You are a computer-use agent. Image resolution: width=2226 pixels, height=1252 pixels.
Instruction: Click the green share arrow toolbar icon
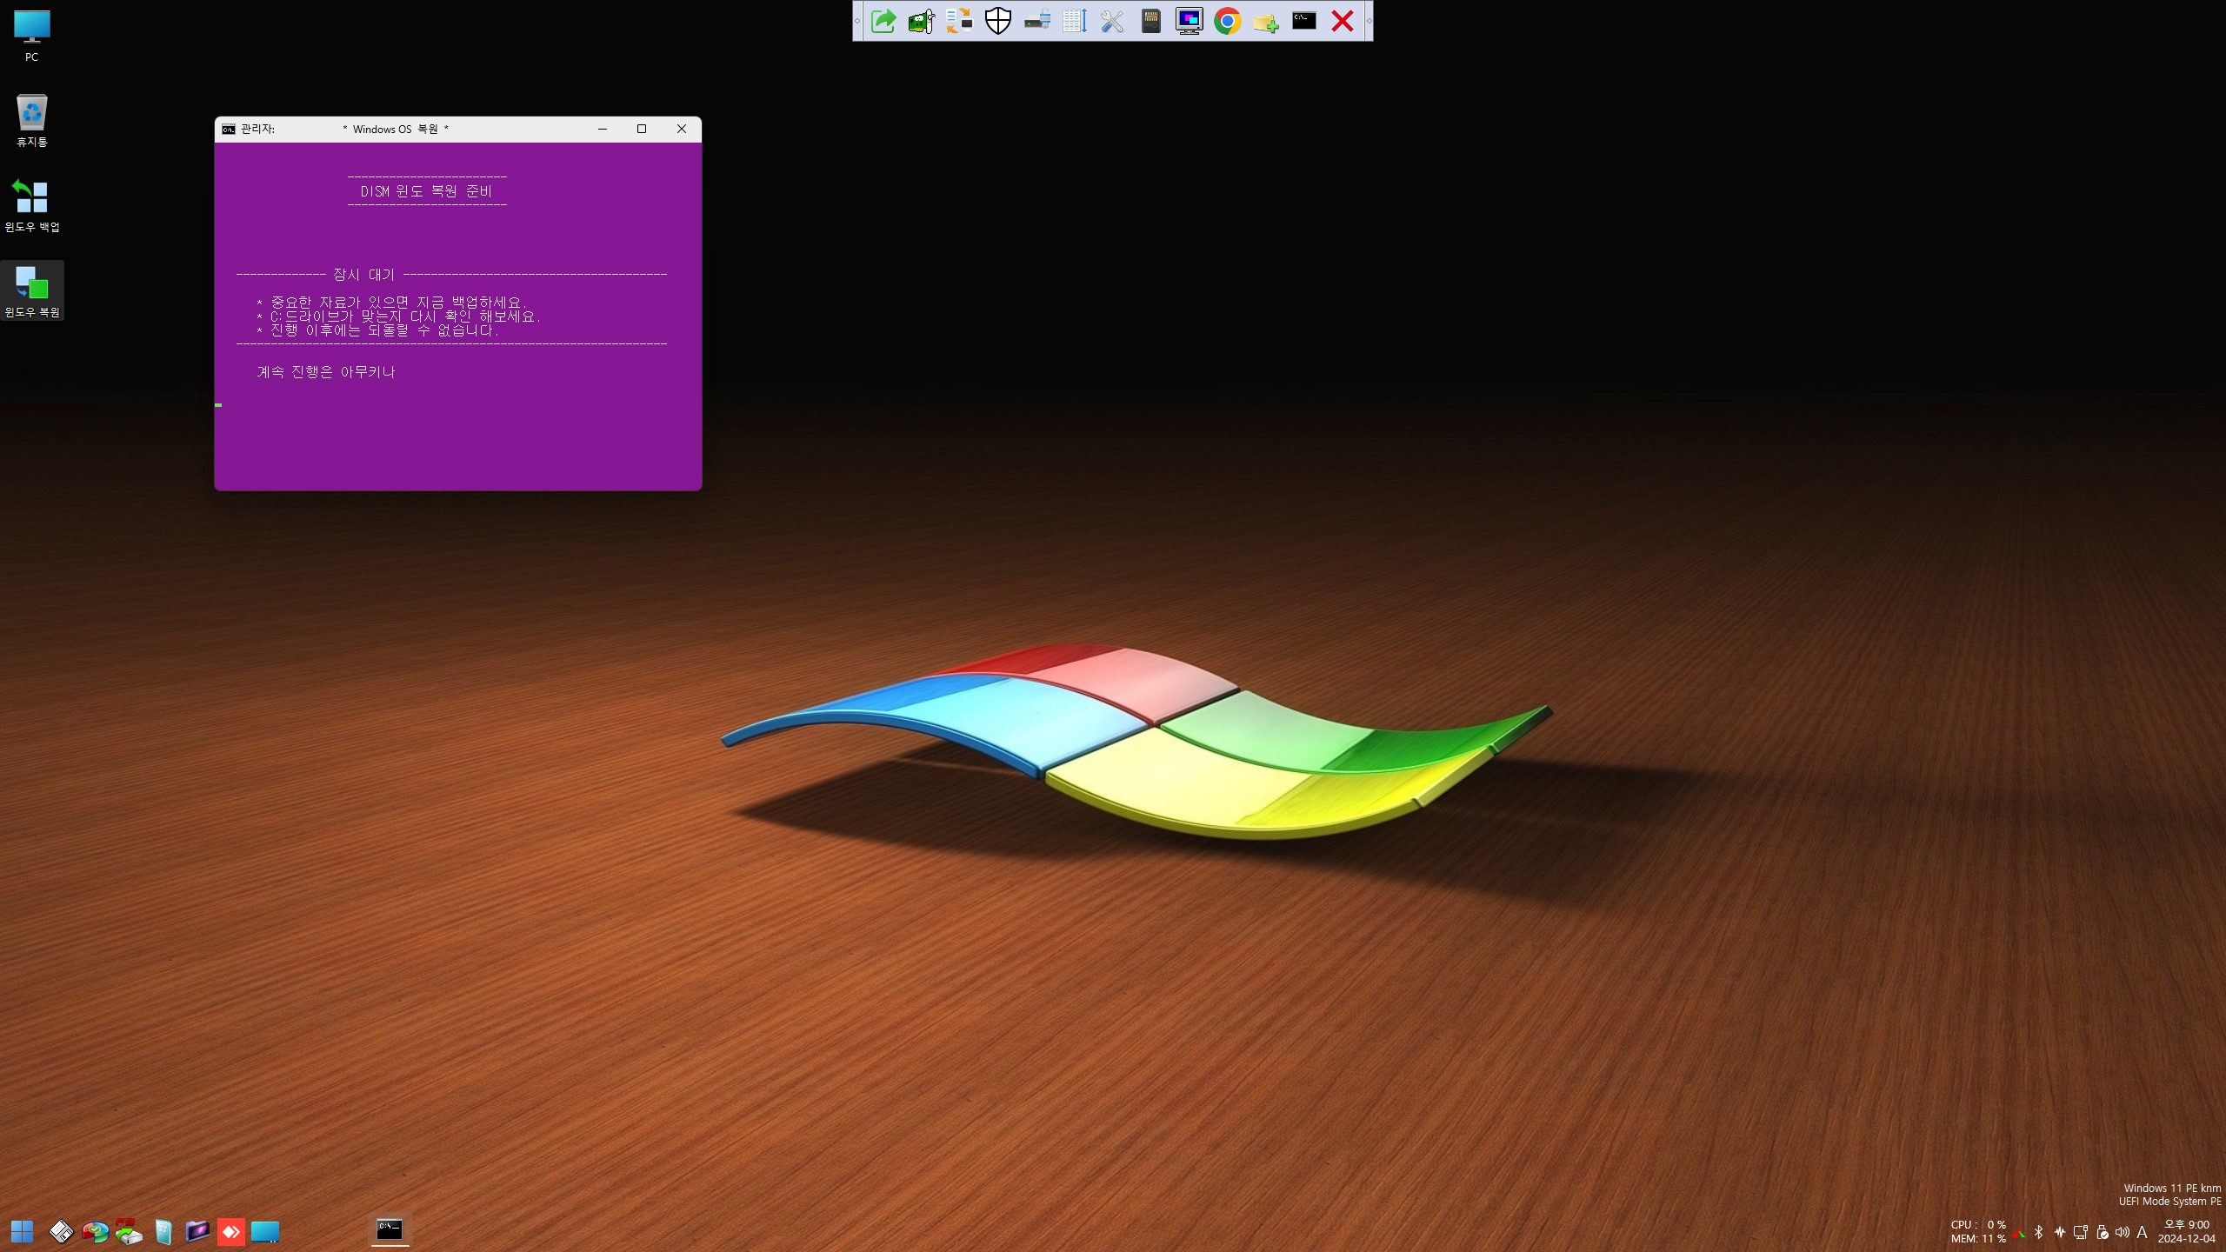[883, 21]
